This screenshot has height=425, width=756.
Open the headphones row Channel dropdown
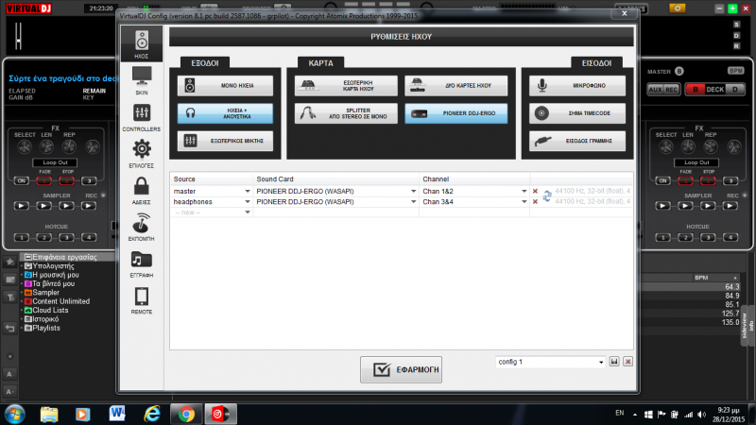coord(524,202)
